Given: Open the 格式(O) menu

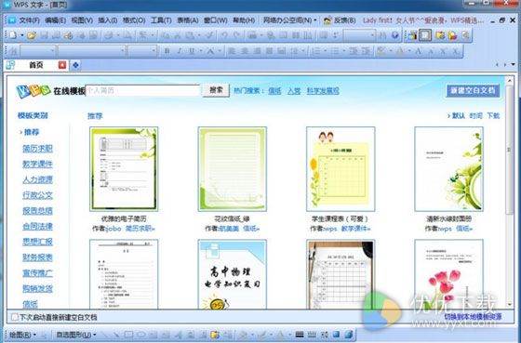Looking at the screenshot, I should point(134,20).
